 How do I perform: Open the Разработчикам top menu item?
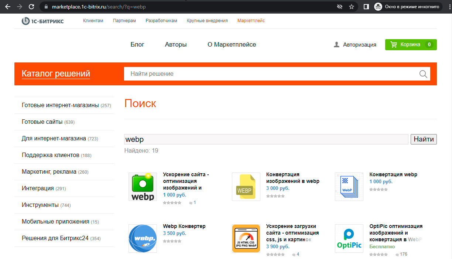[x=161, y=21]
